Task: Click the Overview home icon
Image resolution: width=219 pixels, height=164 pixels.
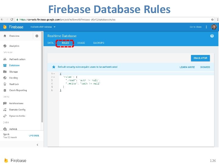Action: click(5, 36)
